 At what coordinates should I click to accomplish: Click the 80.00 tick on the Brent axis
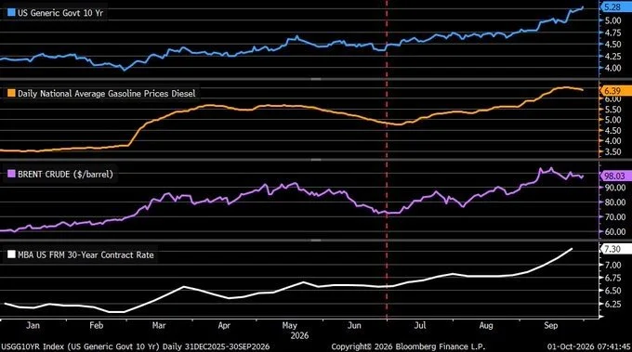point(614,202)
